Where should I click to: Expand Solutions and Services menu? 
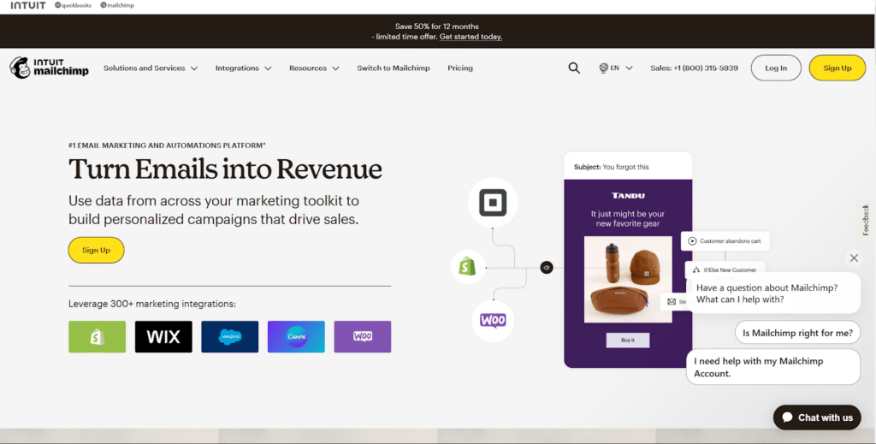point(151,68)
